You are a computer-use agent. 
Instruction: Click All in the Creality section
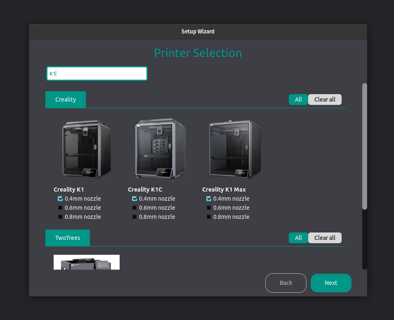pos(298,100)
